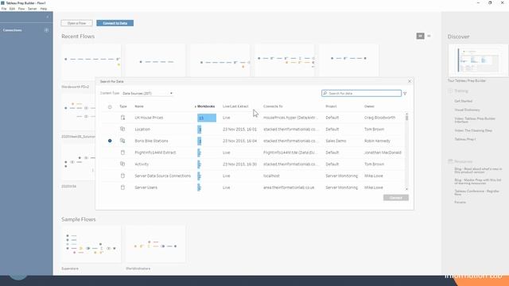The width and height of the screenshot is (509, 286).
Task: Open Video: The Cleaning Step link
Action: point(473,130)
